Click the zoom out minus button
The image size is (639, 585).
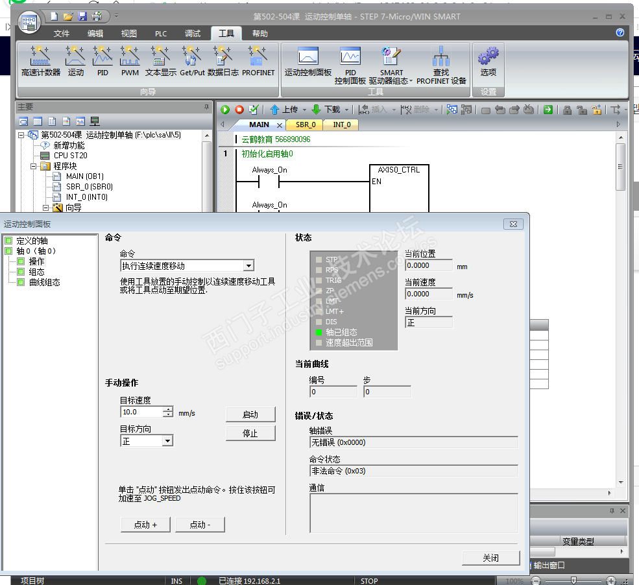[x=537, y=581]
